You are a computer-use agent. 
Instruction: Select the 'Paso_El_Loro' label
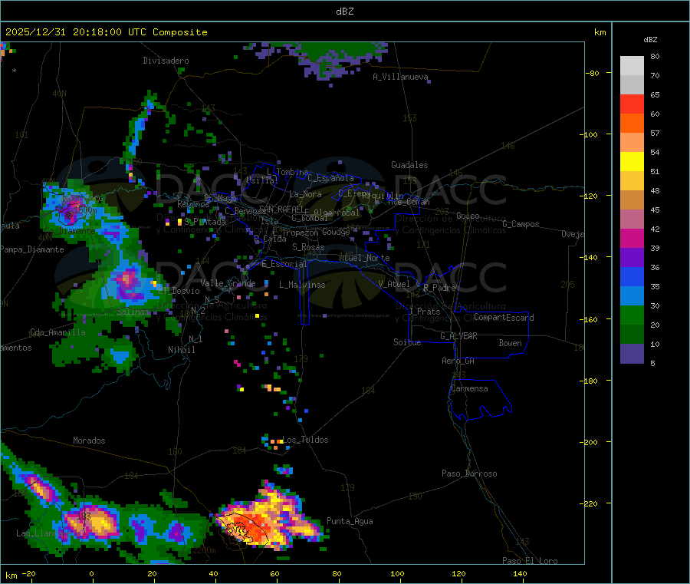pyautogui.click(x=530, y=561)
